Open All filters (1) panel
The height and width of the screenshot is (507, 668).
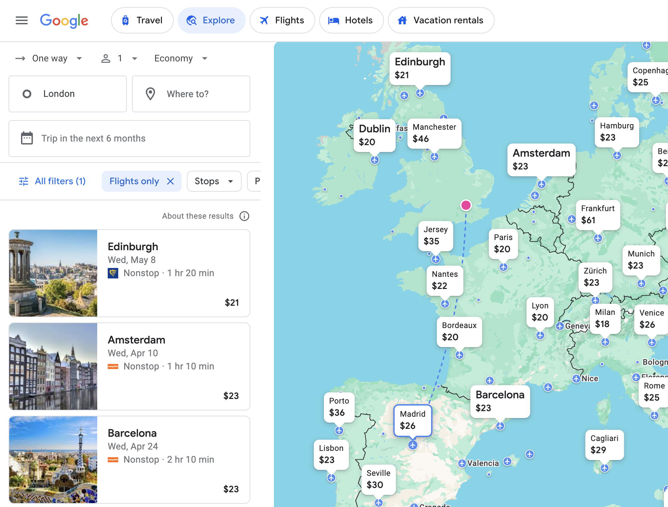pos(53,181)
